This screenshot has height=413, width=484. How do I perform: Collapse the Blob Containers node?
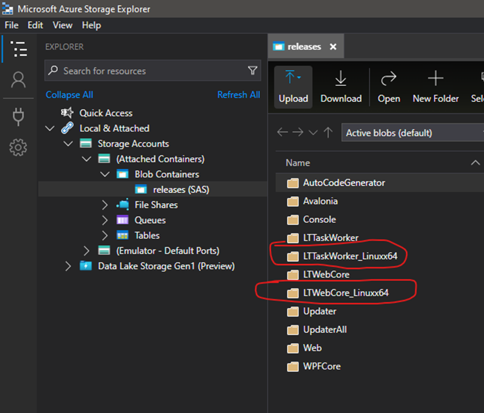pyautogui.click(x=105, y=174)
